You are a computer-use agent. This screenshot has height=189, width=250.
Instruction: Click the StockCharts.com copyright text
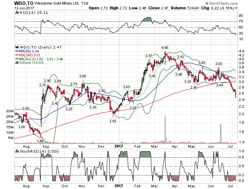tap(221, 3)
